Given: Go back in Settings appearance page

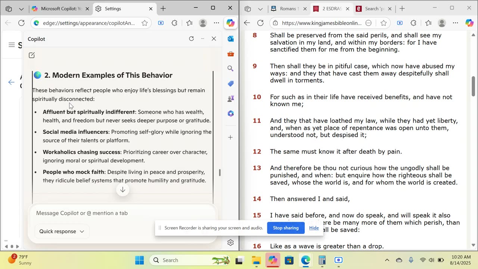Looking at the screenshot, I should click(12, 82).
